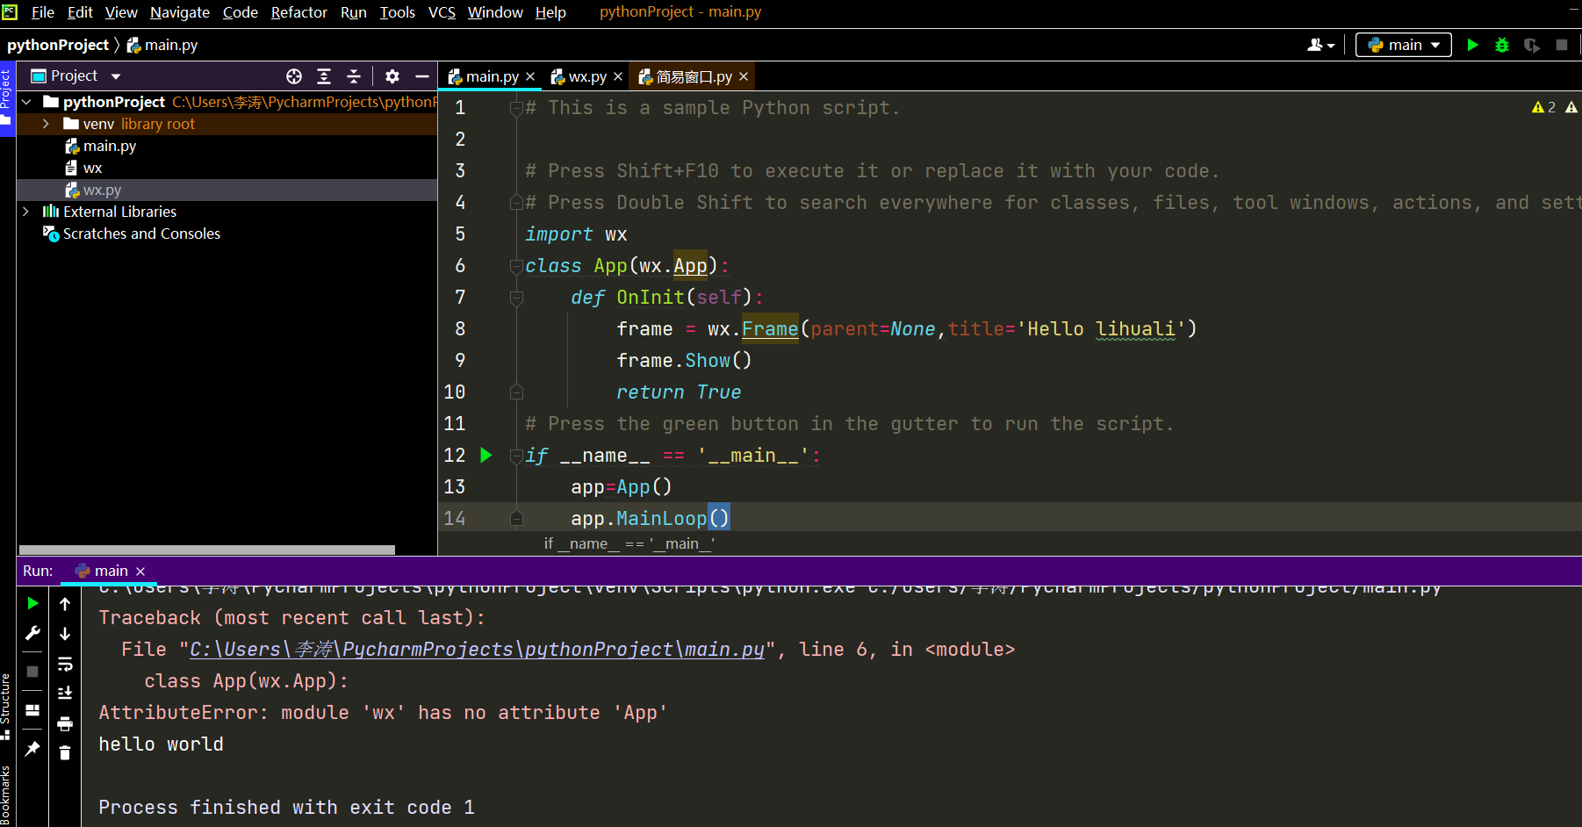Open the user account icon menu
The height and width of the screenshot is (827, 1582).
(1320, 45)
